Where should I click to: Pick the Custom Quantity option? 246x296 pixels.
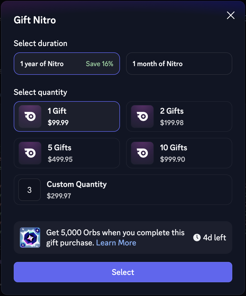point(123,190)
